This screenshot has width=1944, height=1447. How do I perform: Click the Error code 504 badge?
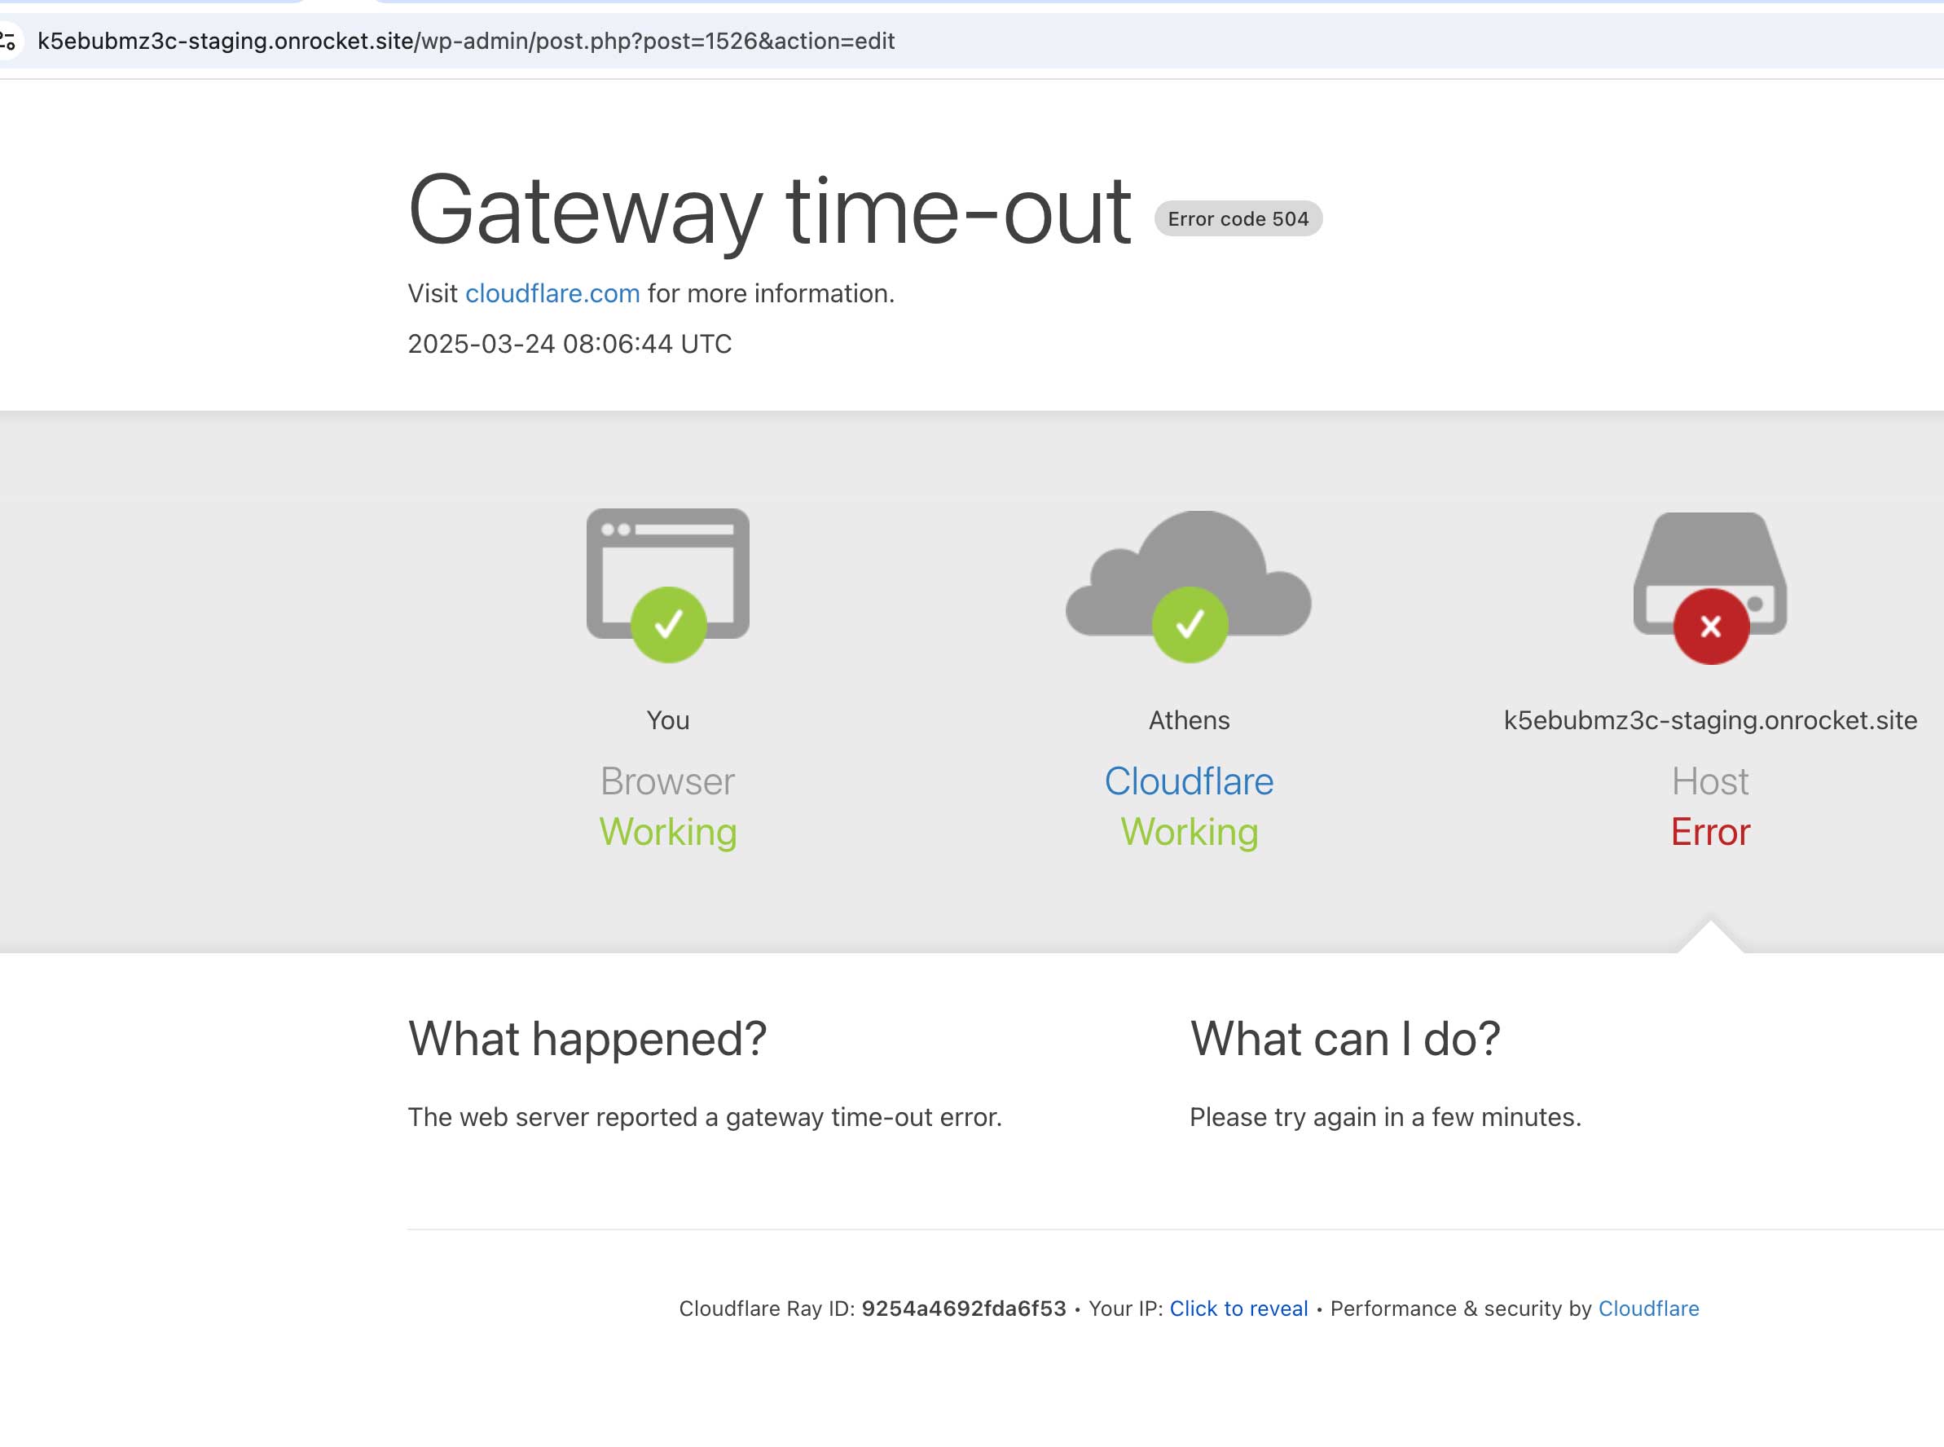point(1238,219)
